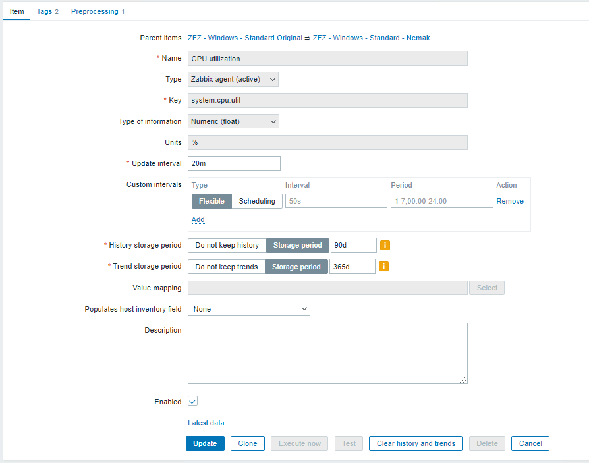Select the Scheduling interval type
The width and height of the screenshot is (589, 463).
(x=257, y=201)
